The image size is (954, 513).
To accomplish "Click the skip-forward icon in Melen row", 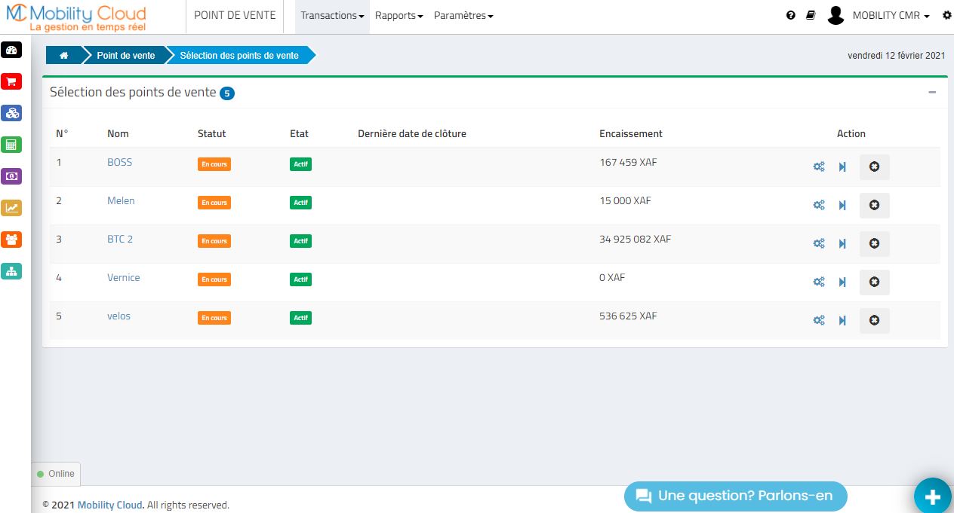I will coord(842,206).
